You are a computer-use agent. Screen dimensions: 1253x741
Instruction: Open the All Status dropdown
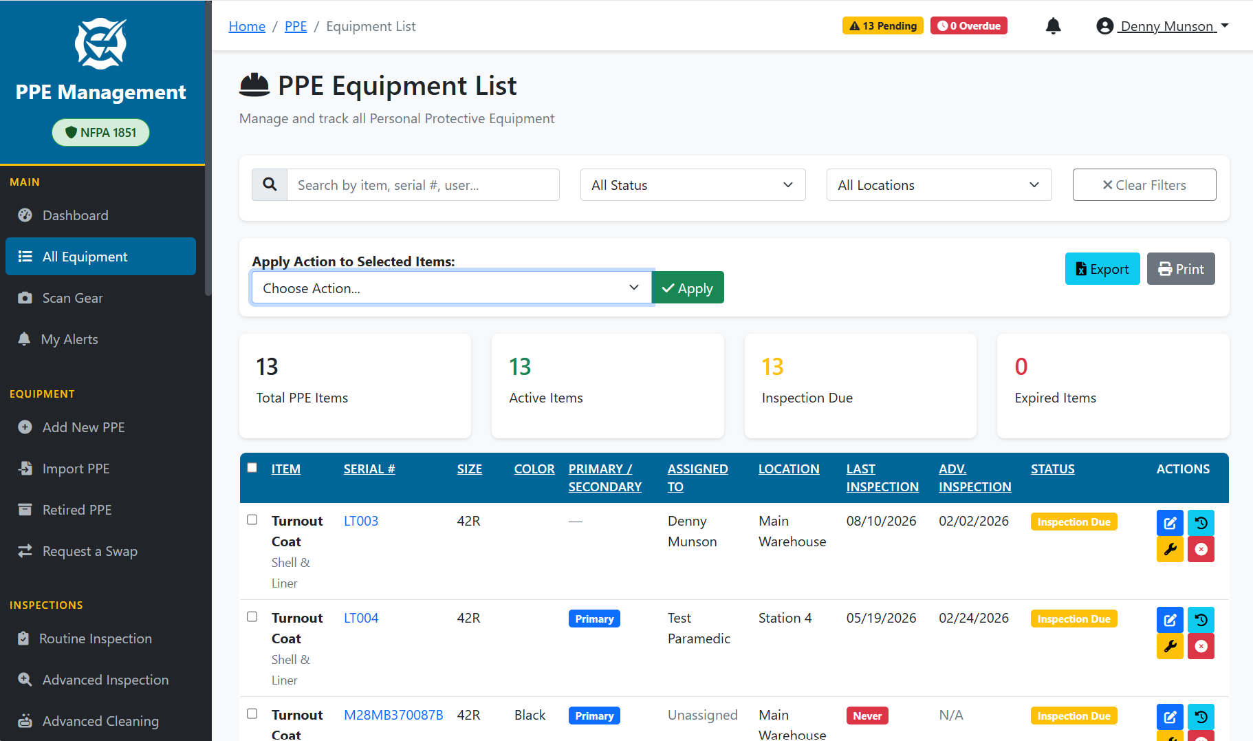(x=693, y=184)
